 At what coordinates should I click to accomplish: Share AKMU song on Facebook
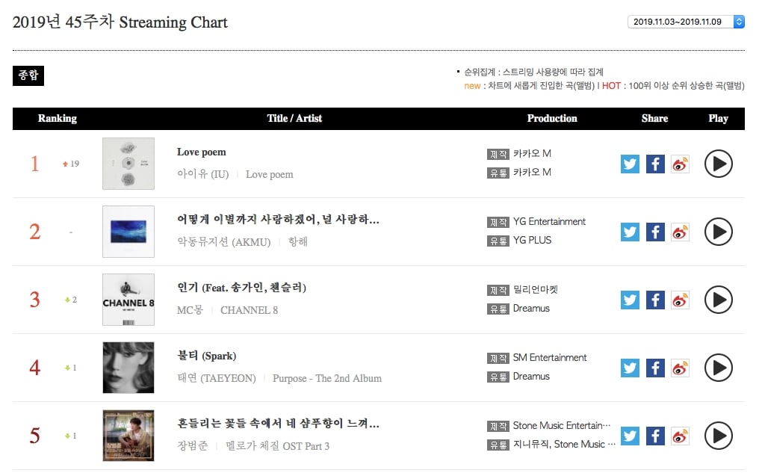[655, 232]
